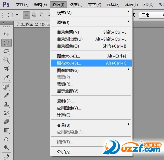Expand the 模式(M) submenu
This screenshot has height=160, width=164.
pyautogui.click(x=91, y=13)
